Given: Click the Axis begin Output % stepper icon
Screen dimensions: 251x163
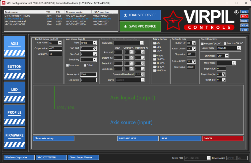Looking at the screenshot, I should click(131, 69).
